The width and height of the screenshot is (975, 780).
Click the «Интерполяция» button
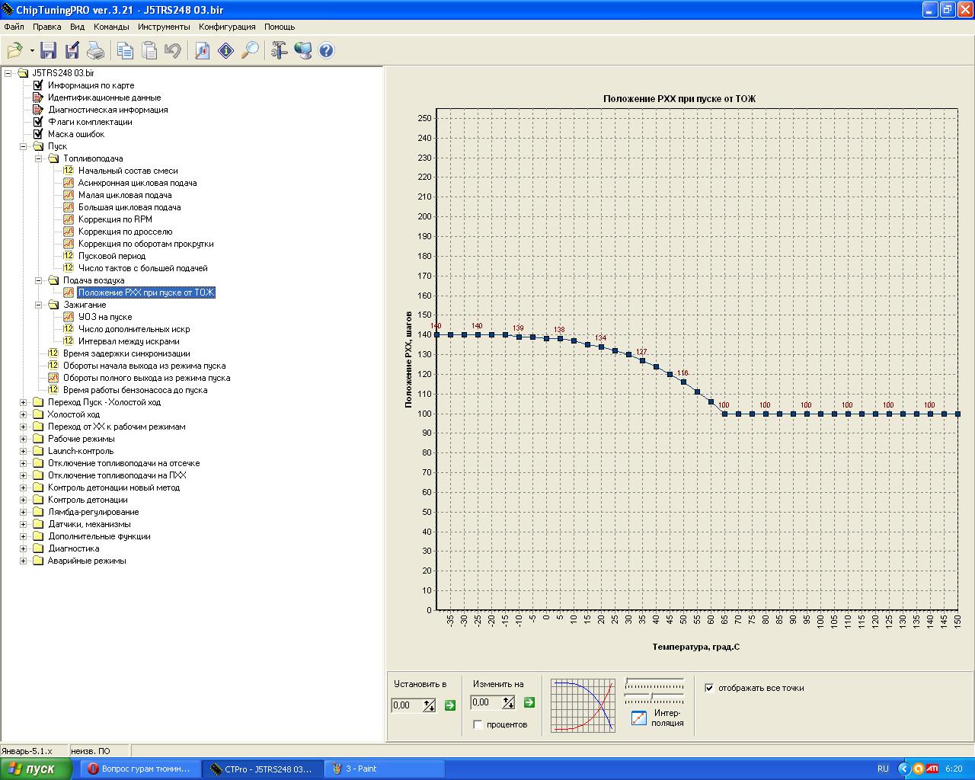click(x=639, y=718)
